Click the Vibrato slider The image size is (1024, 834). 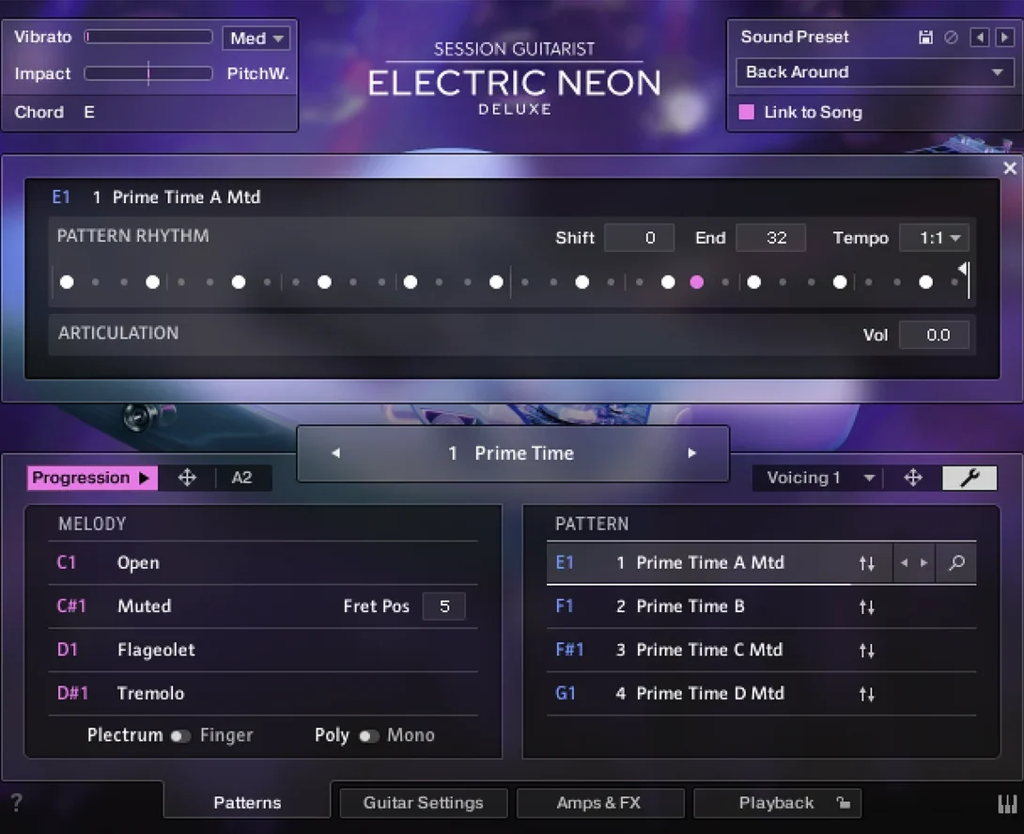click(148, 37)
